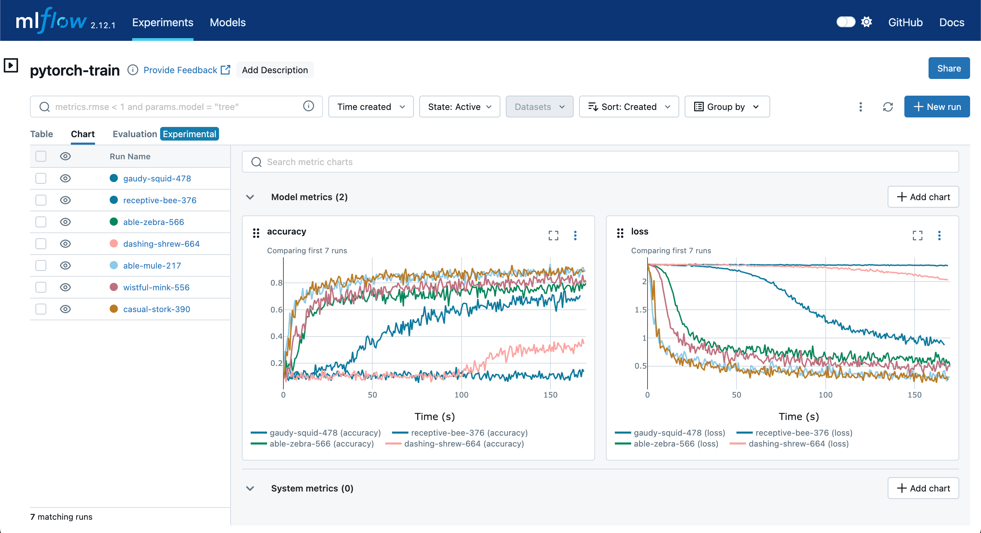The height and width of the screenshot is (533, 981).
Task: Open the Time created dropdown
Action: click(x=371, y=107)
